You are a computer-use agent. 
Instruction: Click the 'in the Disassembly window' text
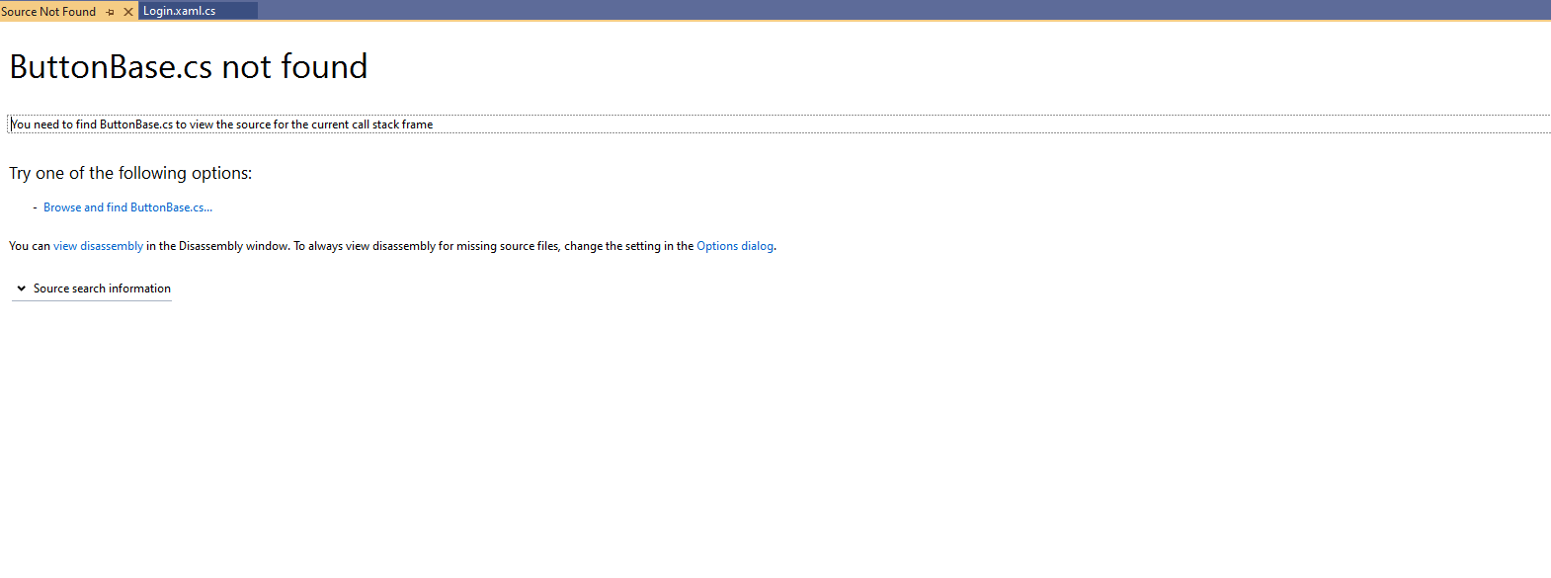(217, 246)
